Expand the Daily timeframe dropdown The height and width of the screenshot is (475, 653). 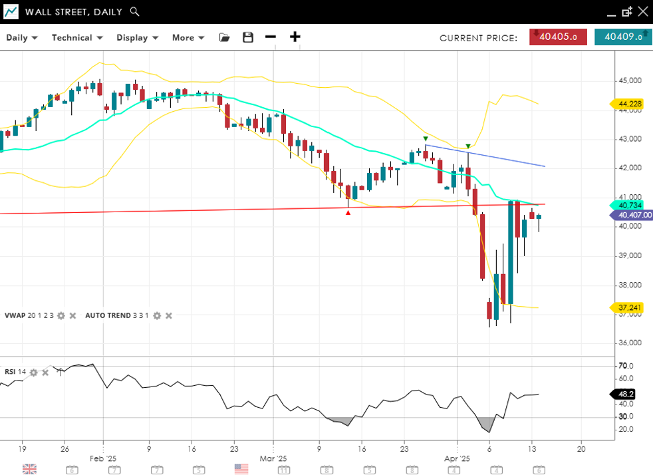tap(22, 38)
